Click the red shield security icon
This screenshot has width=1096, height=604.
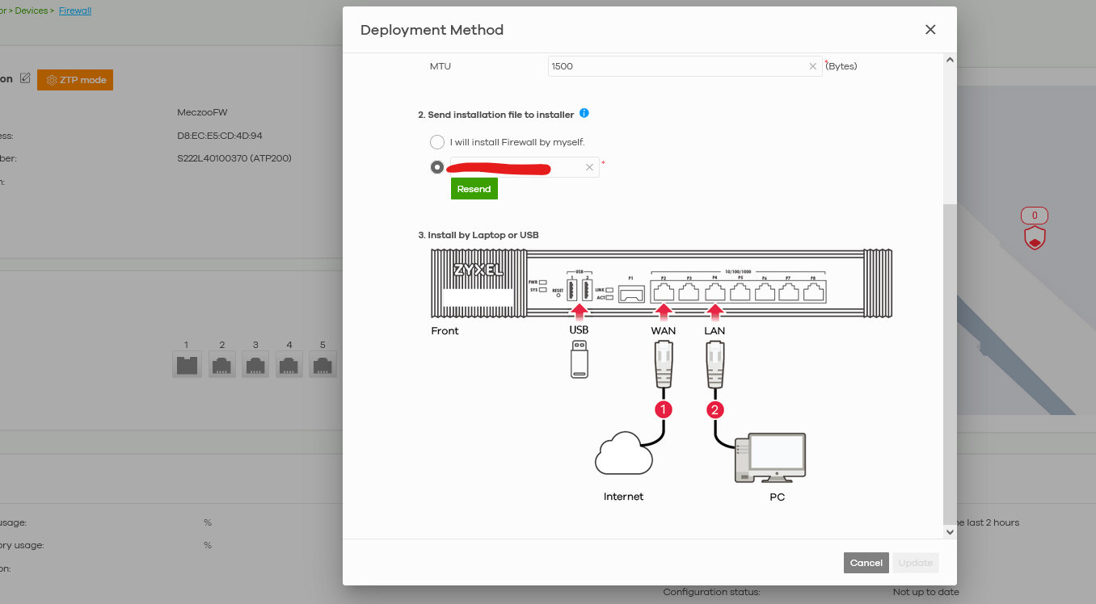pos(1035,238)
